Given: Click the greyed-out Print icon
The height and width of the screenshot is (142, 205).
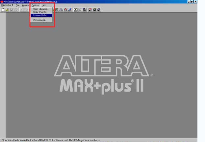Looking at the screenshot, I should point(16,10).
